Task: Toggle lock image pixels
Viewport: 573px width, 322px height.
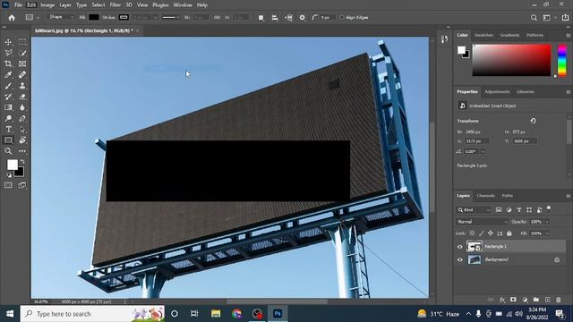Action: pos(482,233)
